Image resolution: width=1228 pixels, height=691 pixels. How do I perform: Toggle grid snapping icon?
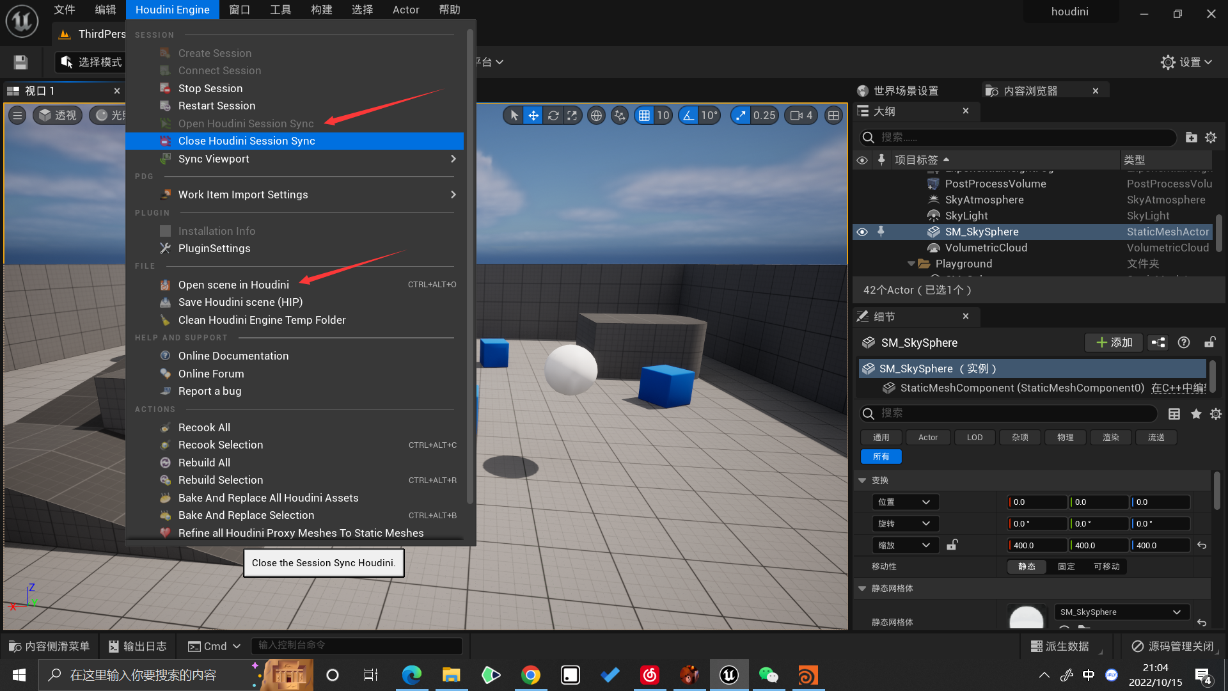coord(644,115)
